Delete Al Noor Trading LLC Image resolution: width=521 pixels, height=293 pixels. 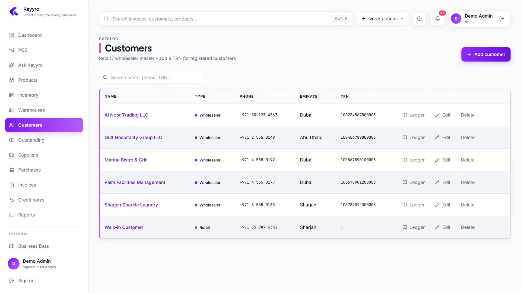[x=468, y=115]
